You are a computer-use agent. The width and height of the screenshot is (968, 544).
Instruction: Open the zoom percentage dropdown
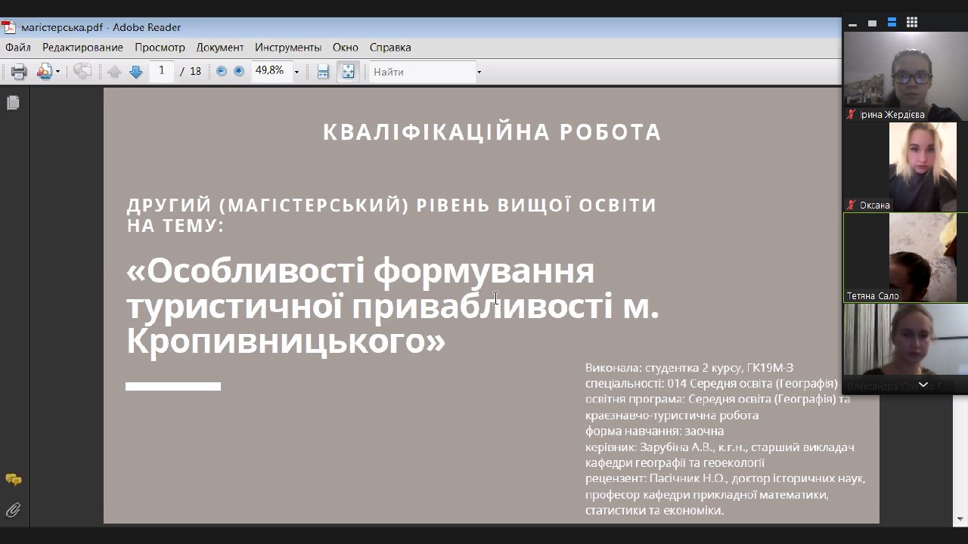pos(296,73)
